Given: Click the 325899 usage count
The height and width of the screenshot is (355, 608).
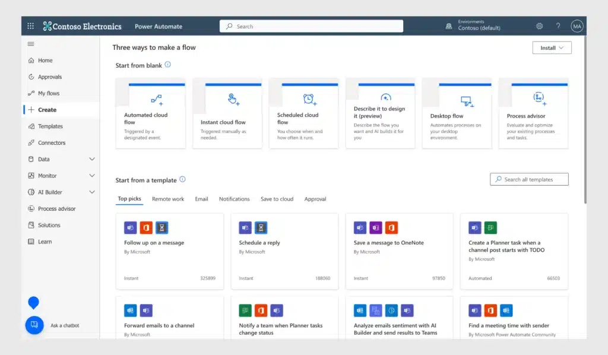Looking at the screenshot, I should tap(207, 278).
